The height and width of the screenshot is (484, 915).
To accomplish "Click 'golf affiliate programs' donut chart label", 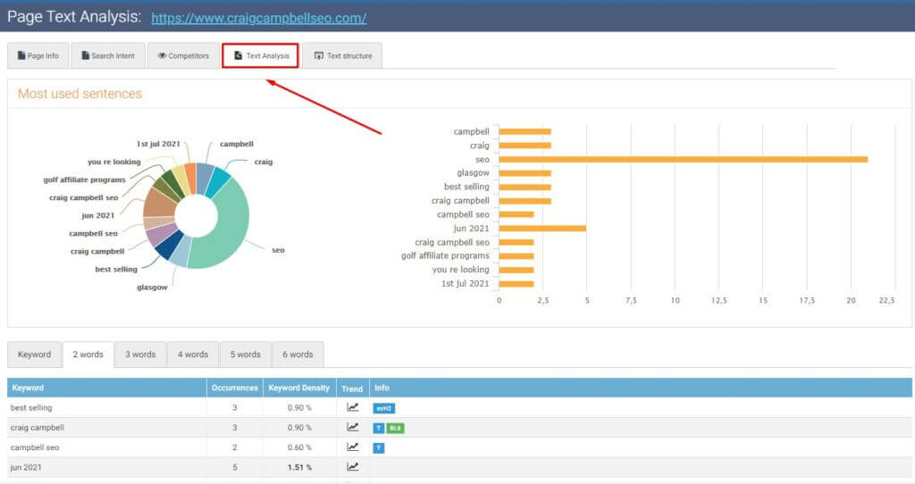I will [x=84, y=179].
